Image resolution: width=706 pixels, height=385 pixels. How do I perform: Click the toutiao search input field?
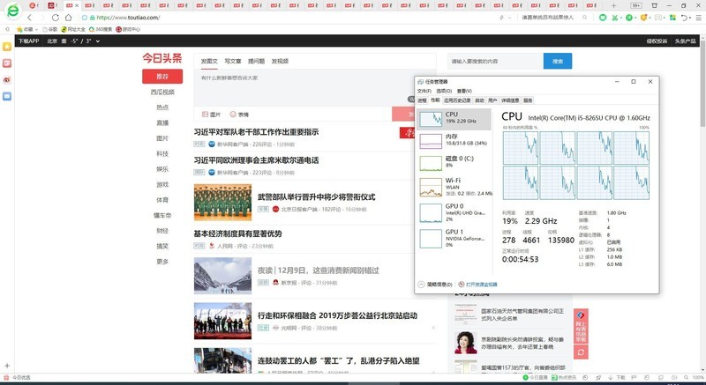[495, 61]
